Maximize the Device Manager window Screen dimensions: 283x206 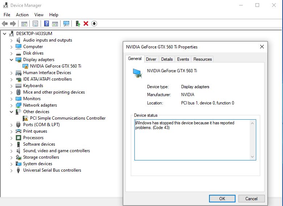tap(257, 5)
